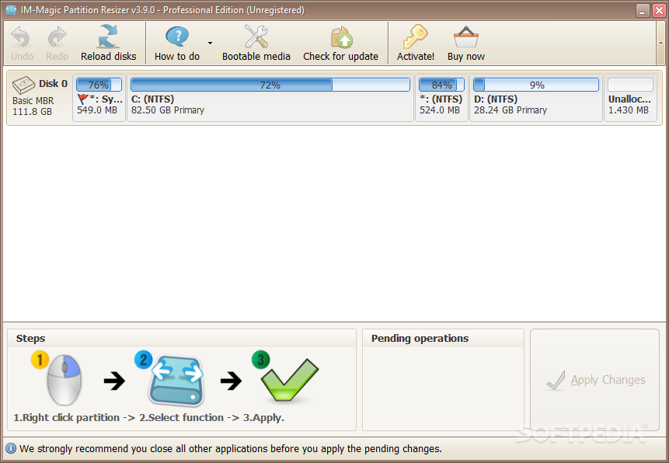This screenshot has height=463, width=669.
Task: Minimize the Partition Resizer window
Action: (643, 10)
